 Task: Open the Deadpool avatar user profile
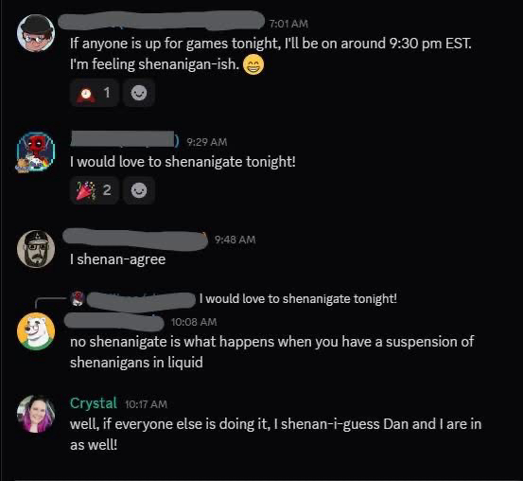point(36,152)
